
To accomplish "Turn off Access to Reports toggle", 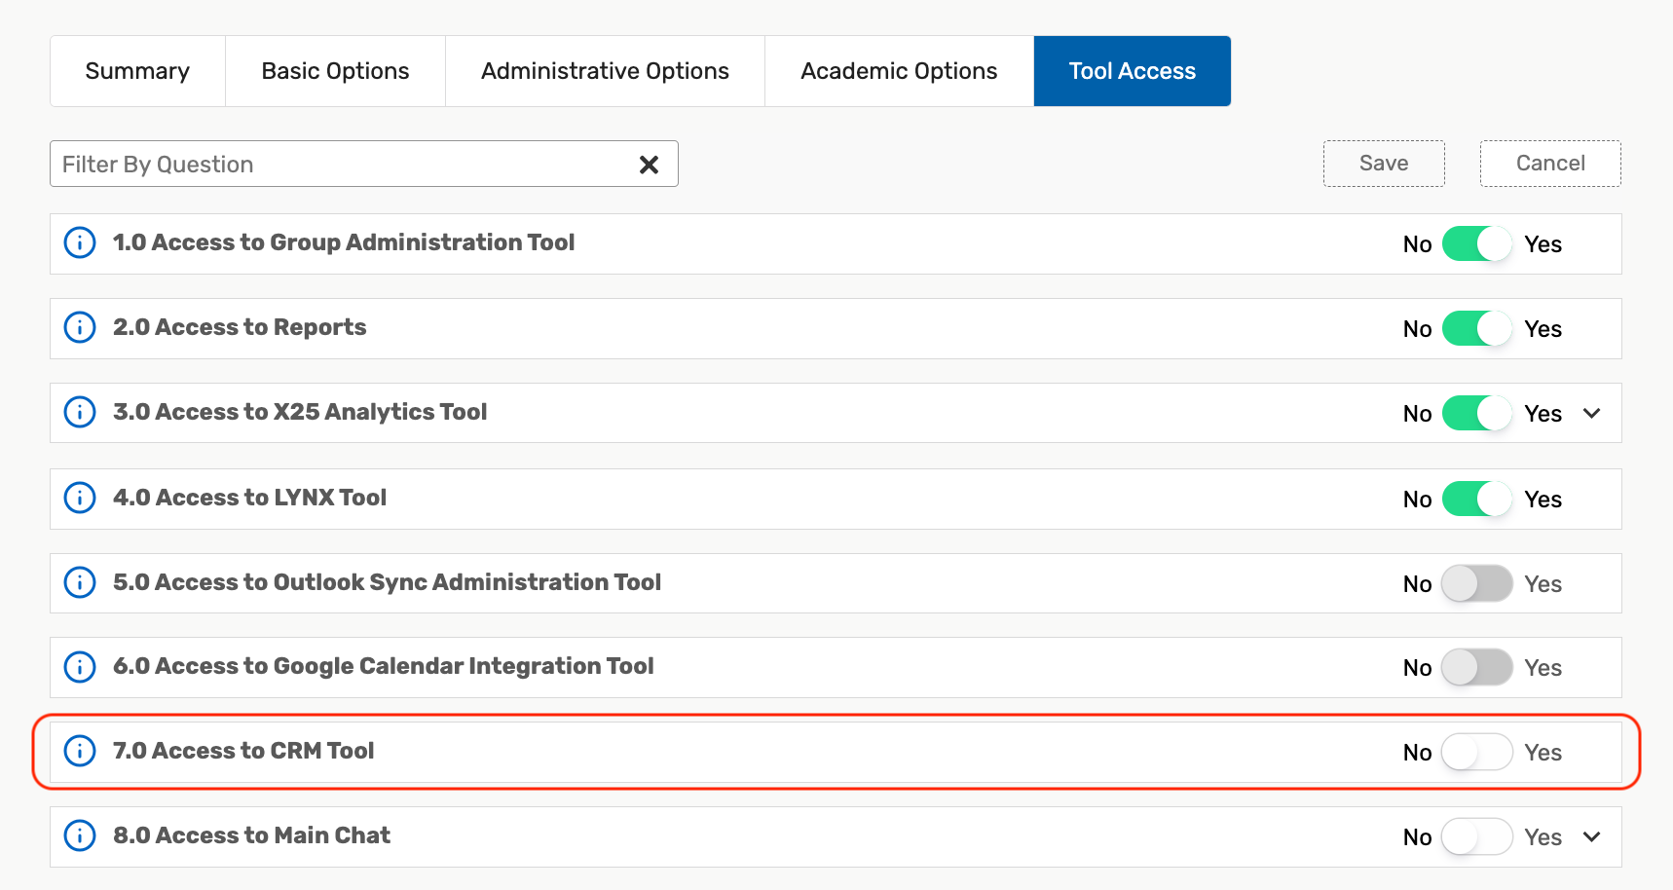I will pyautogui.click(x=1476, y=329).
